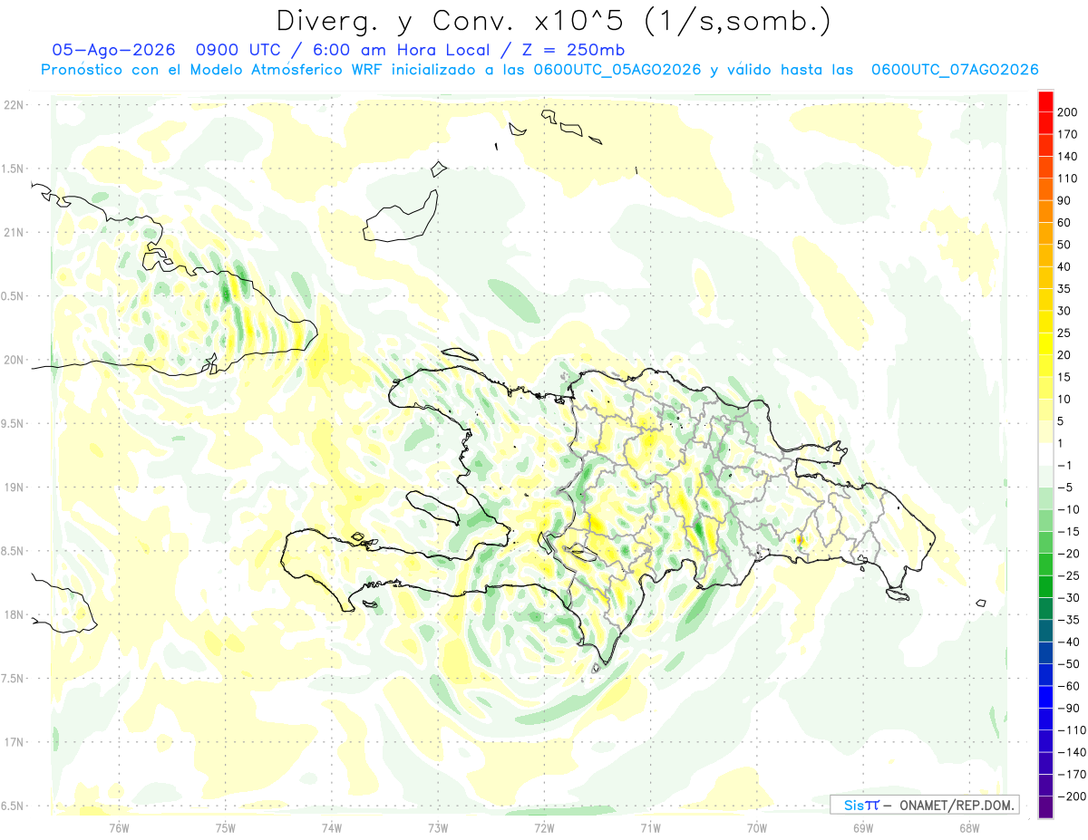The height and width of the screenshot is (840, 1088).
Task: Click the "SisTT - ONAMET/REP.DOM." credit label
Action: pyautogui.click(x=924, y=805)
